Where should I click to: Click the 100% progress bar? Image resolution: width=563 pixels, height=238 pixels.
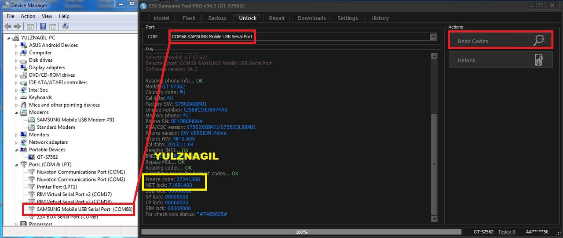click(x=301, y=232)
